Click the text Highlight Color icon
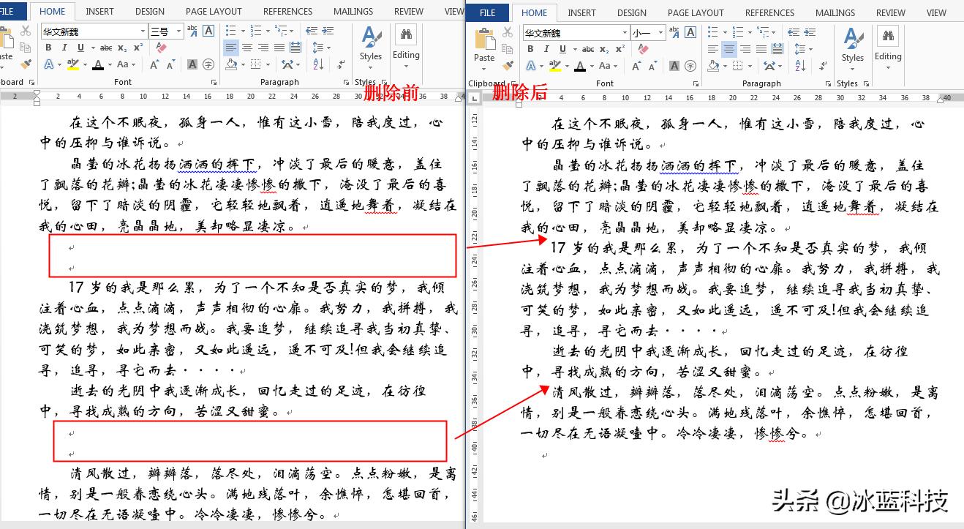The height and width of the screenshot is (529, 964). click(x=71, y=64)
